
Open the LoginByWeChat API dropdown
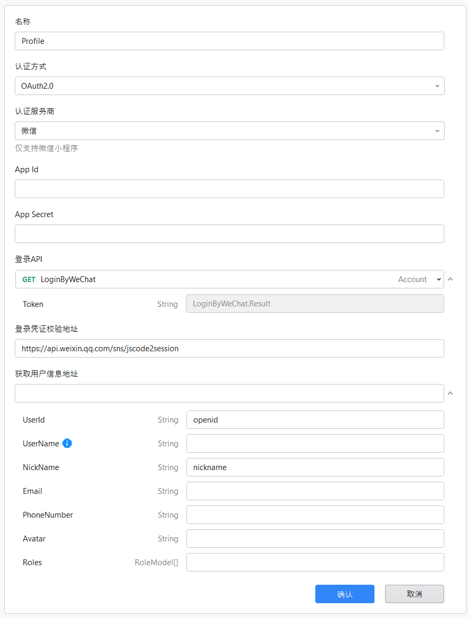click(x=229, y=279)
